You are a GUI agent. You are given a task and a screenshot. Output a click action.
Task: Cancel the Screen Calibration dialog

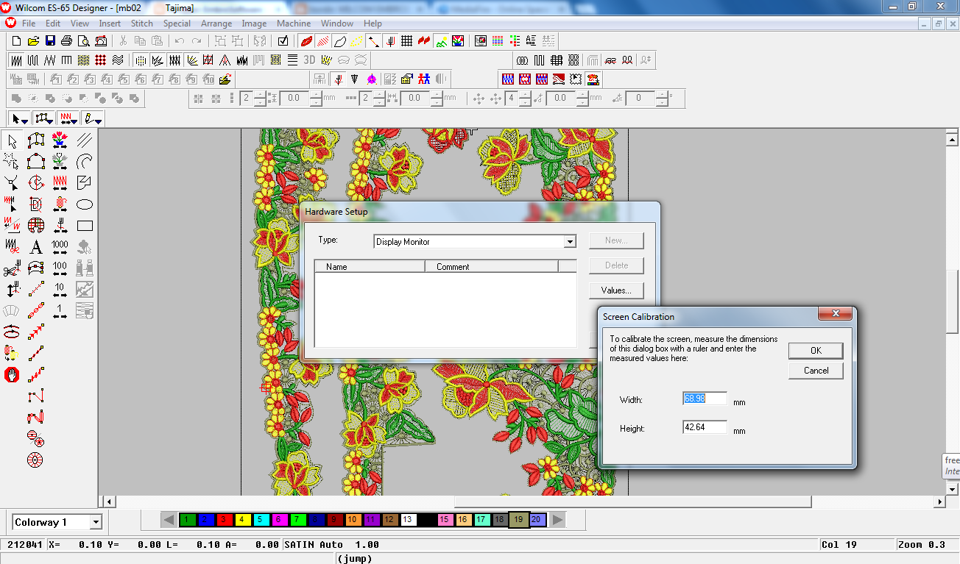pos(816,371)
